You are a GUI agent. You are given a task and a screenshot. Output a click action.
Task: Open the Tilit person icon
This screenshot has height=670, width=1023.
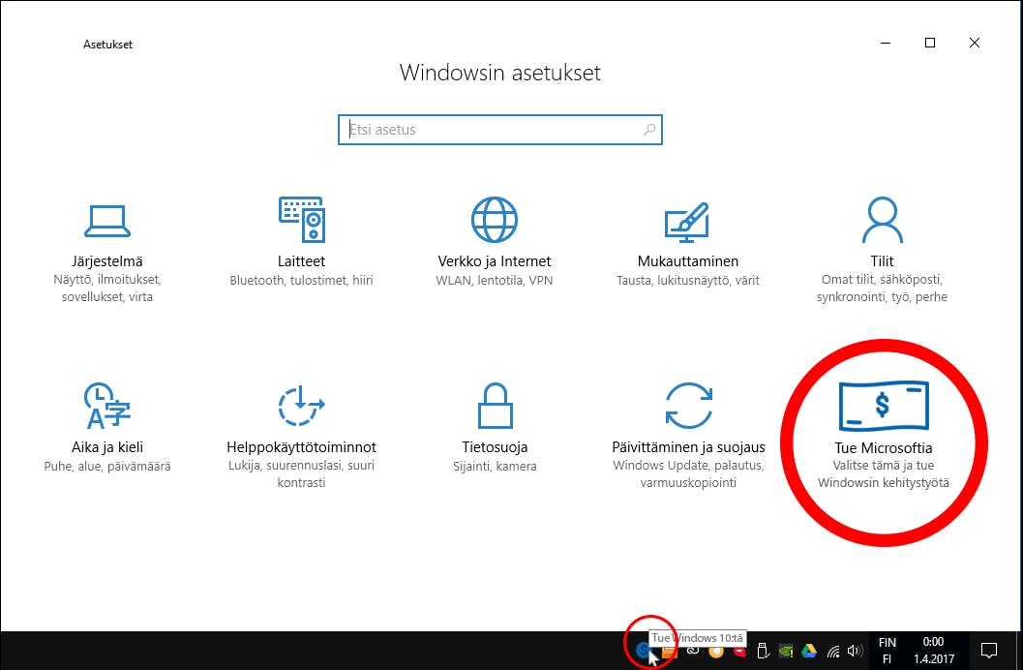click(x=882, y=220)
